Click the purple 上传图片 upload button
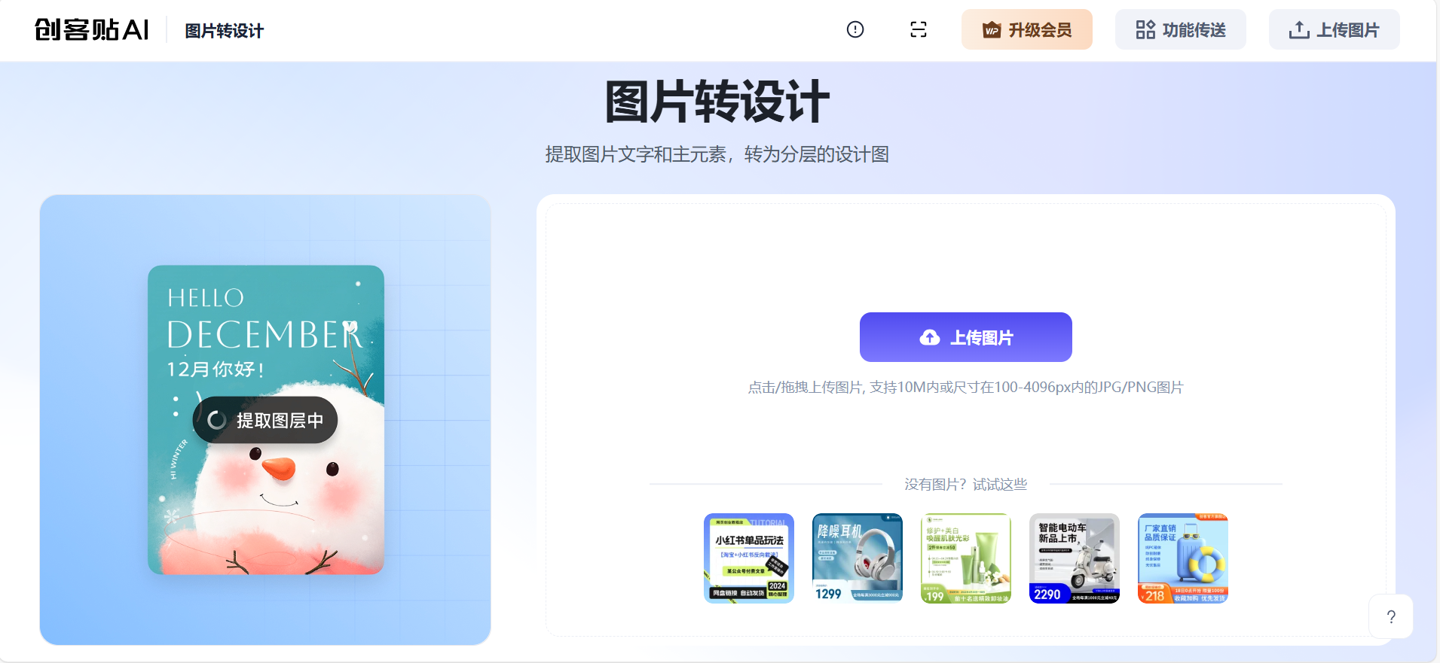 [966, 337]
